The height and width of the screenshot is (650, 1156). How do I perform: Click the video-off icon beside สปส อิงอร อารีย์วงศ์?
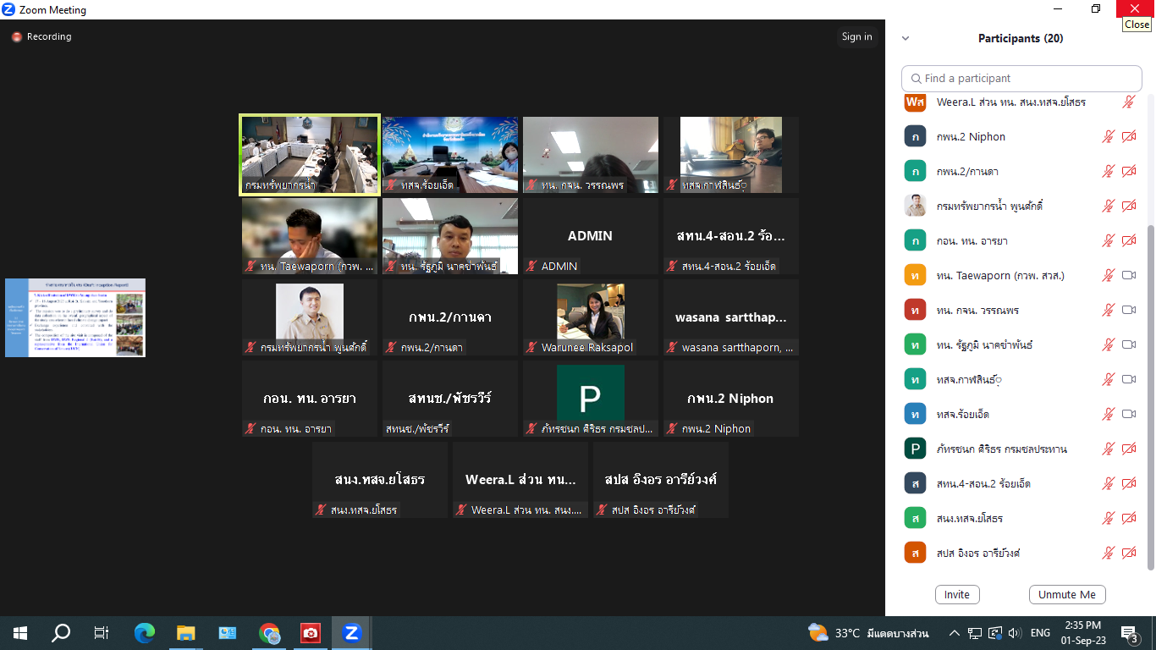(1128, 554)
